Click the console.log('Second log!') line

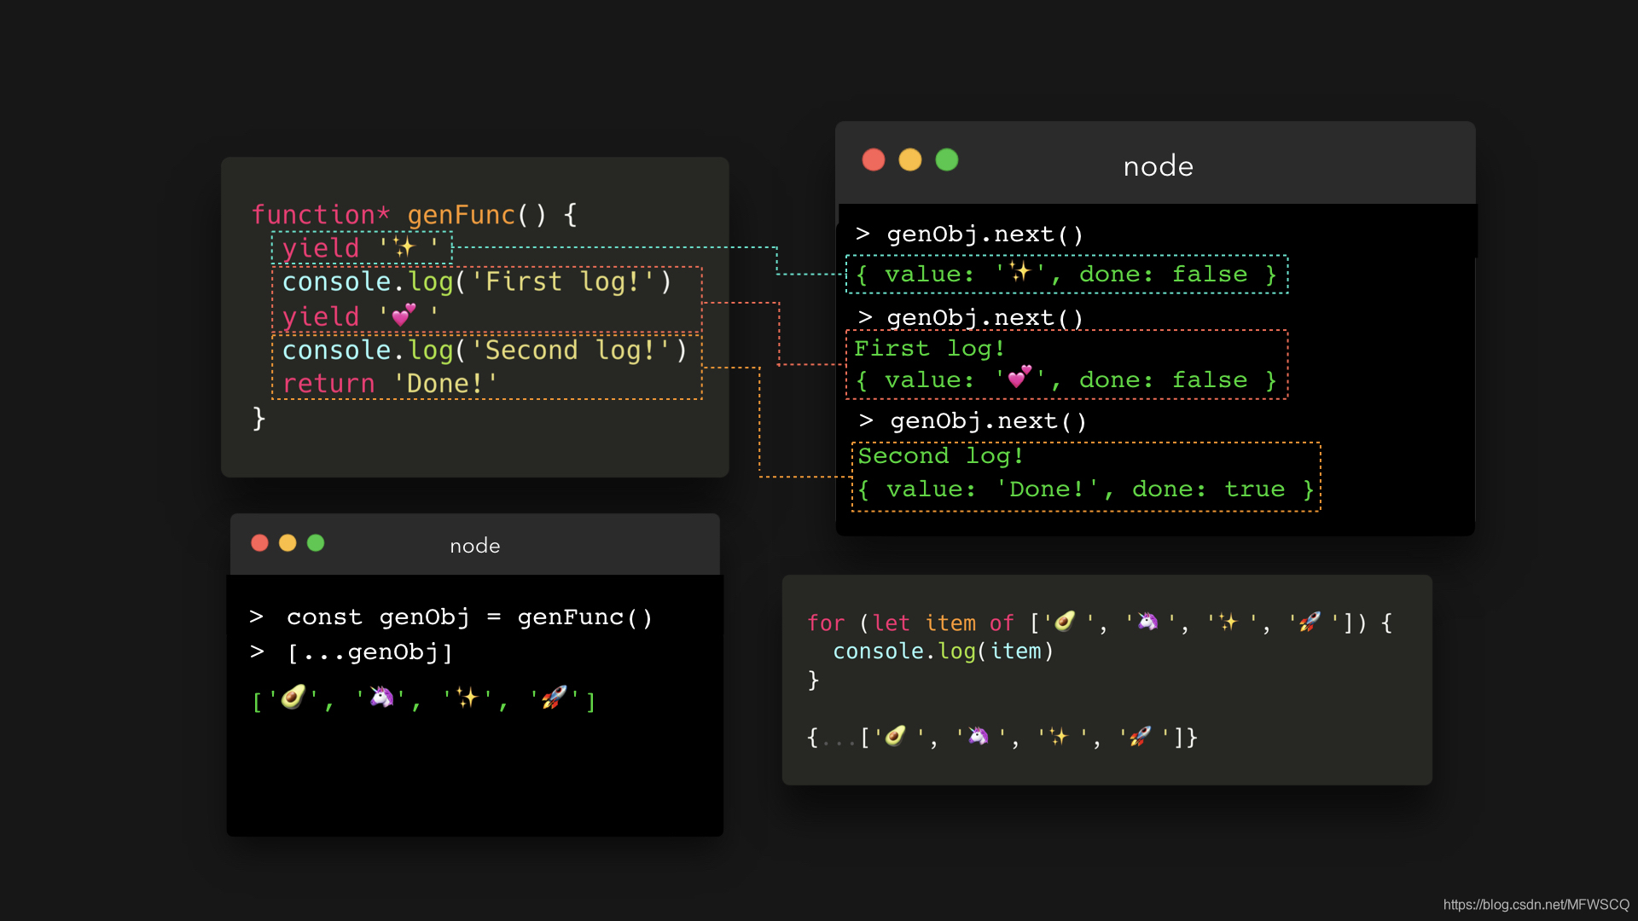[485, 350]
